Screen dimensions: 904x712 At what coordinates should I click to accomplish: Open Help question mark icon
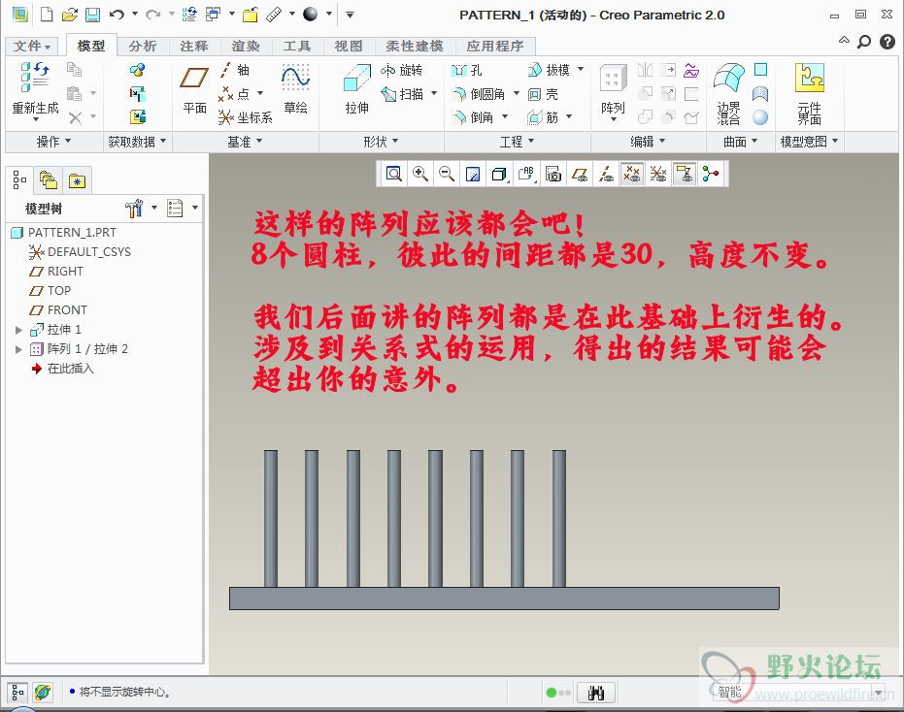(x=887, y=42)
